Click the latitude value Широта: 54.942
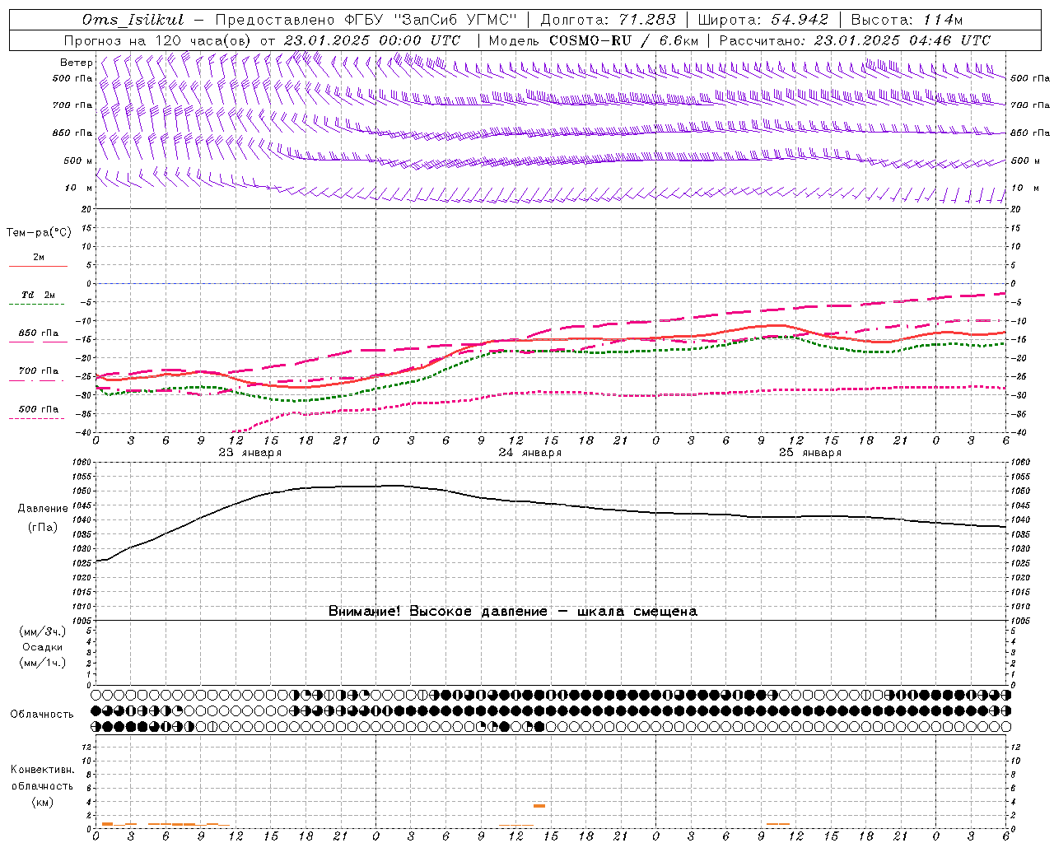1054x843 pixels. (763, 20)
